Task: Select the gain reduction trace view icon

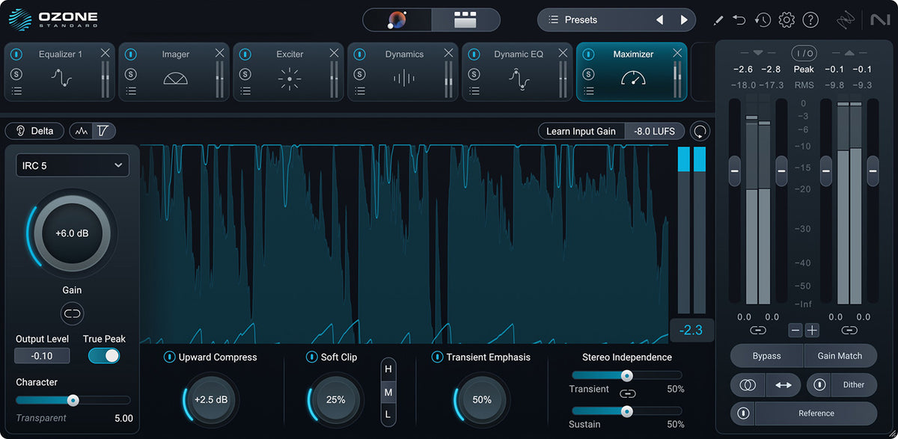Action: (103, 131)
